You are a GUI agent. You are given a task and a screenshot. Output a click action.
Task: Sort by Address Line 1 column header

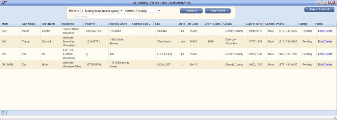coord(118,24)
